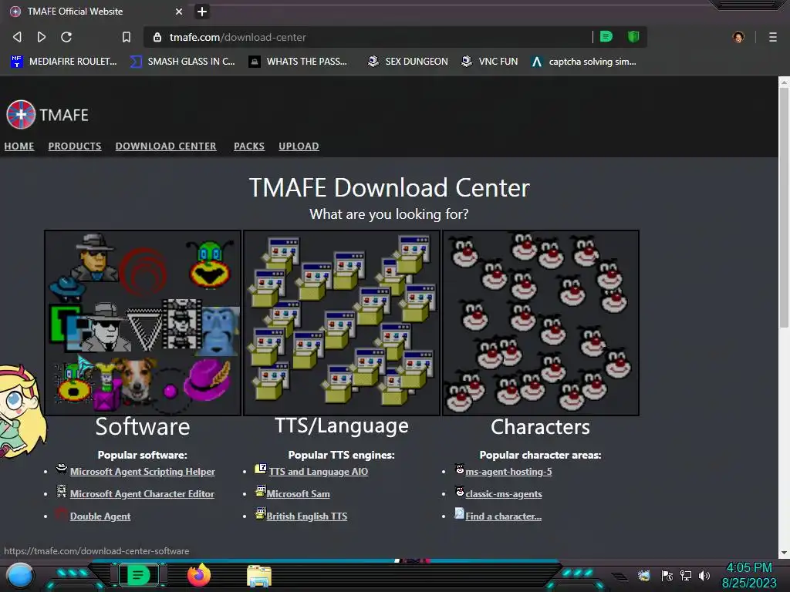Go back with the browser back arrow
The height and width of the screenshot is (592, 790).
(x=17, y=37)
